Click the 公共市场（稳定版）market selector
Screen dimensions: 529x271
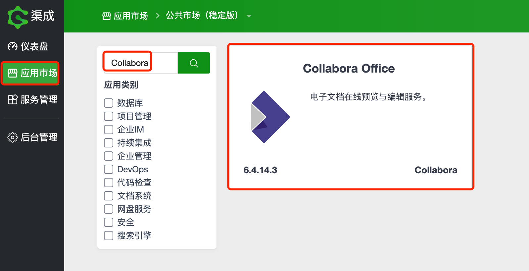click(x=202, y=16)
